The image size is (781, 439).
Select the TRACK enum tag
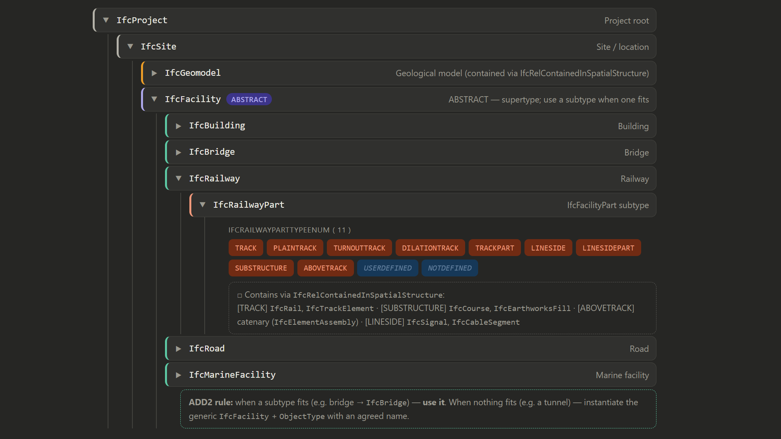[246, 248]
